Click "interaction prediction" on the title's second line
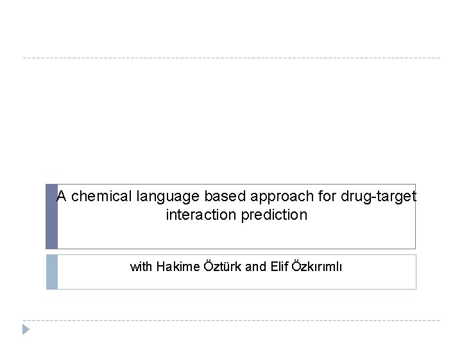 click(236, 215)
